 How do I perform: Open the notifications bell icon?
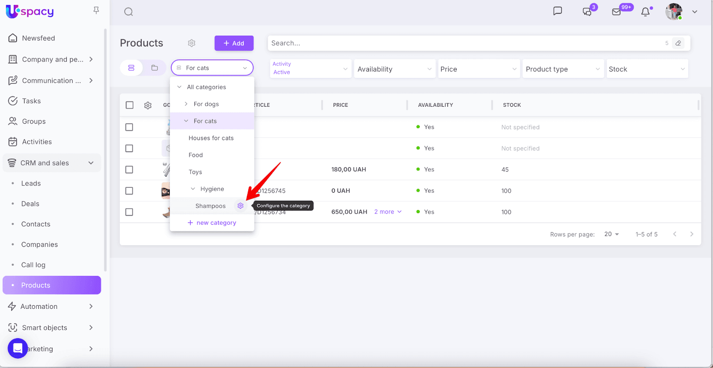[645, 12]
